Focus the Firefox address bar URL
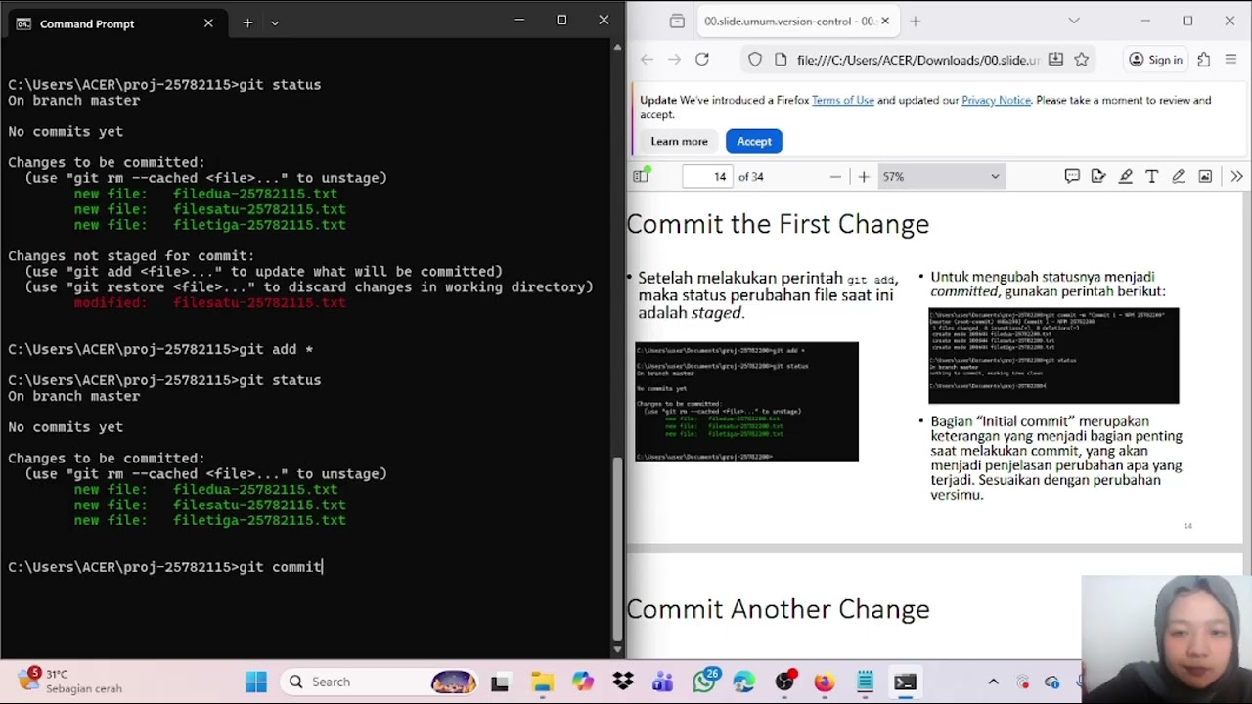The width and height of the screenshot is (1252, 704). [917, 60]
